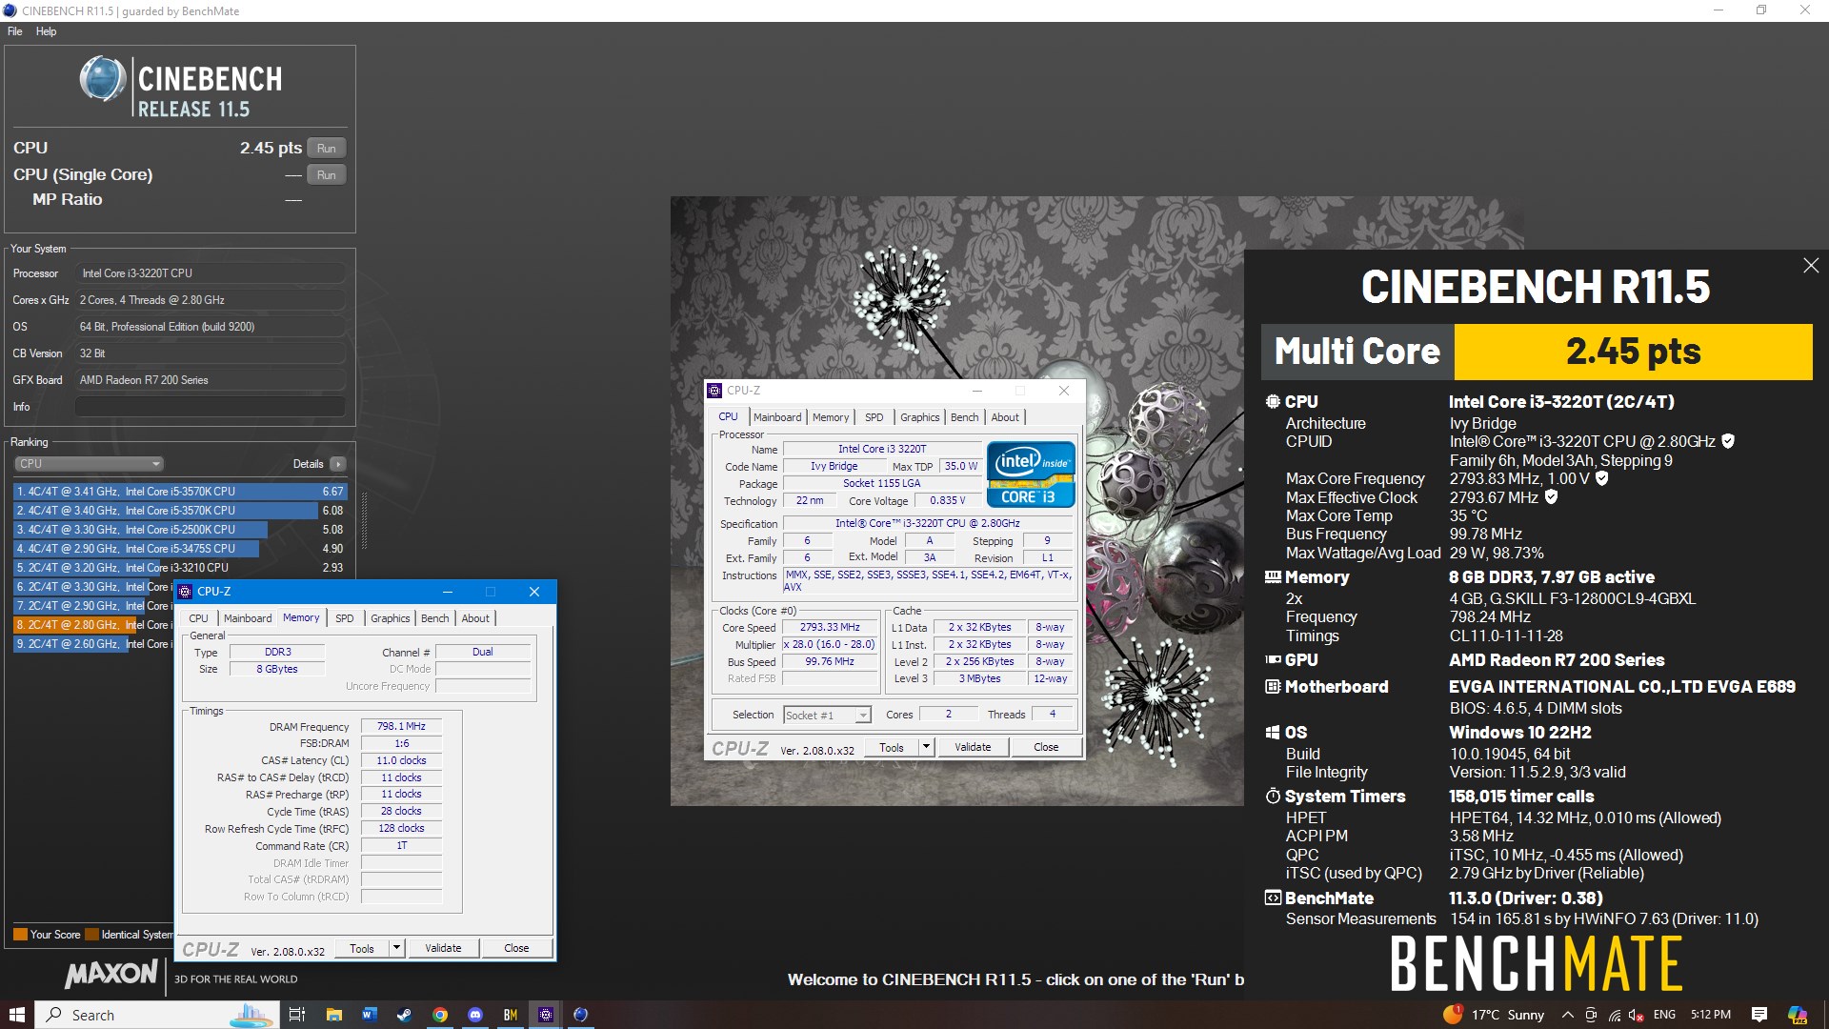Open the Action Center notifications icon

tap(1759, 1015)
